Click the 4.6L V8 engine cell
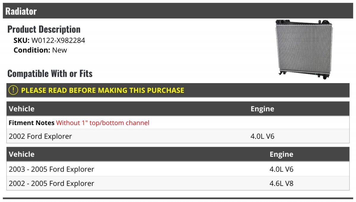 281,183
